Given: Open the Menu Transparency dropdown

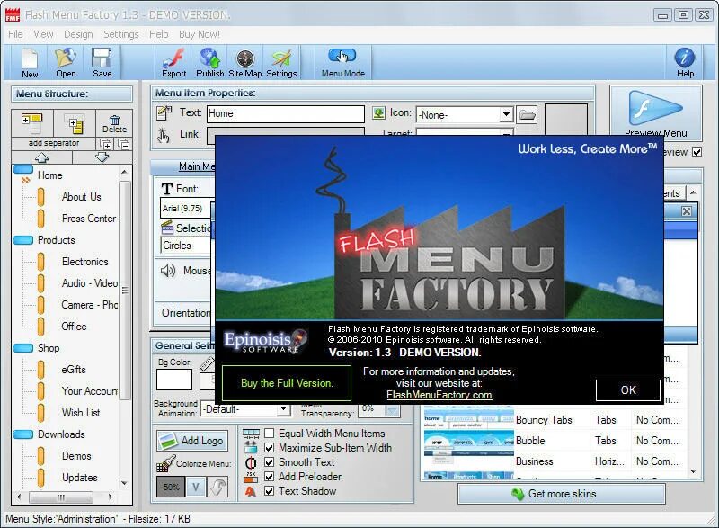Looking at the screenshot, I should [x=393, y=410].
